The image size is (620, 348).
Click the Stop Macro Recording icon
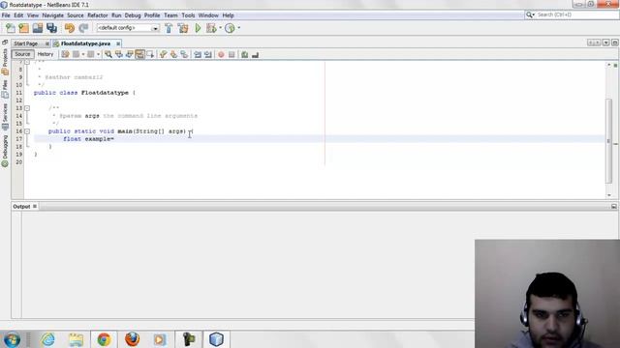[x=232, y=54]
